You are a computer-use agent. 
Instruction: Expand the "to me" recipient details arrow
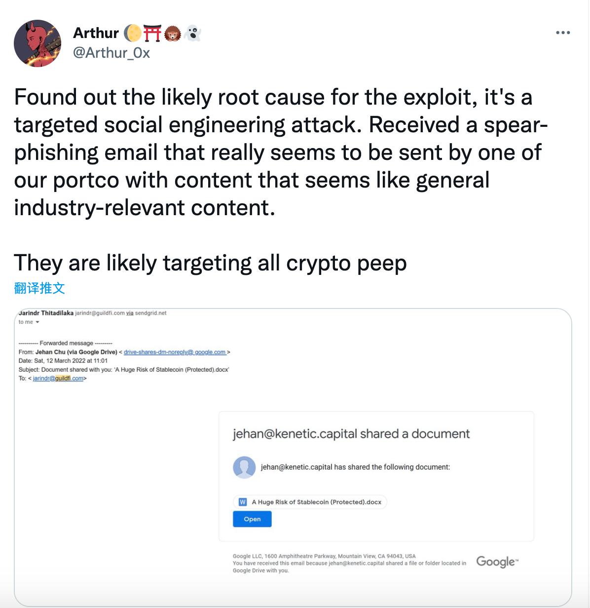click(37, 322)
